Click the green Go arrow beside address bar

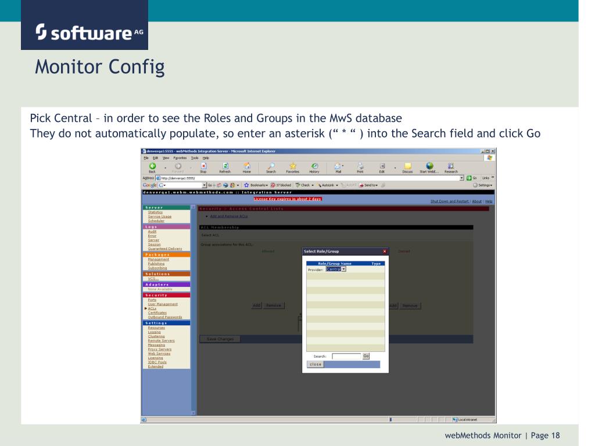point(469,178)
